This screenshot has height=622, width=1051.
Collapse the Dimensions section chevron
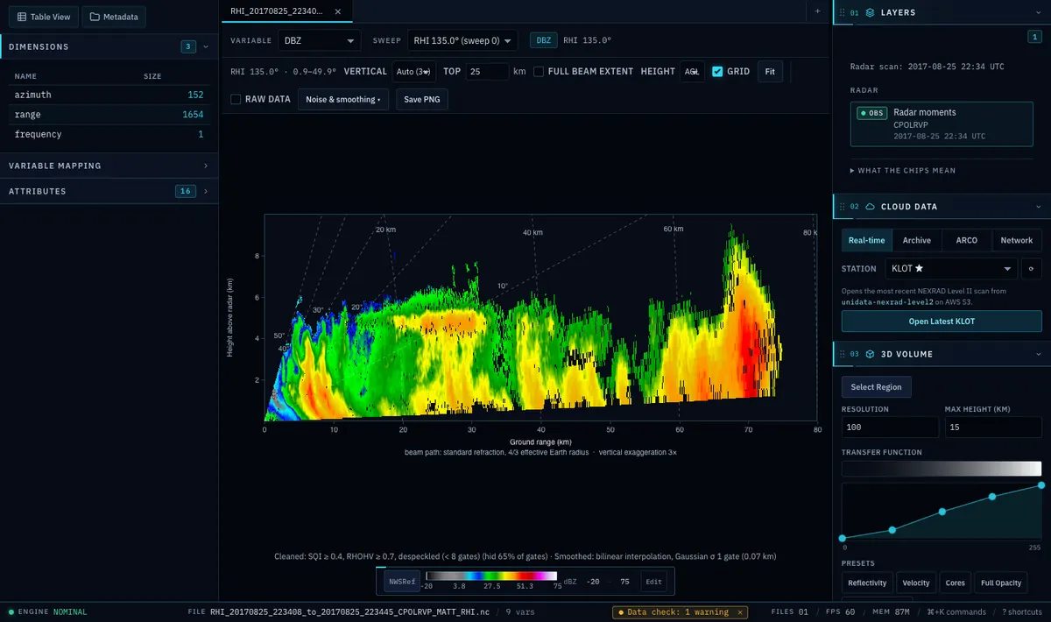pos(206,46)
